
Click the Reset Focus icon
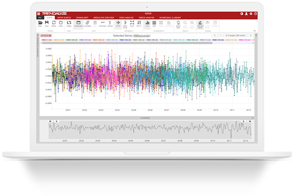tap(125, 24)
